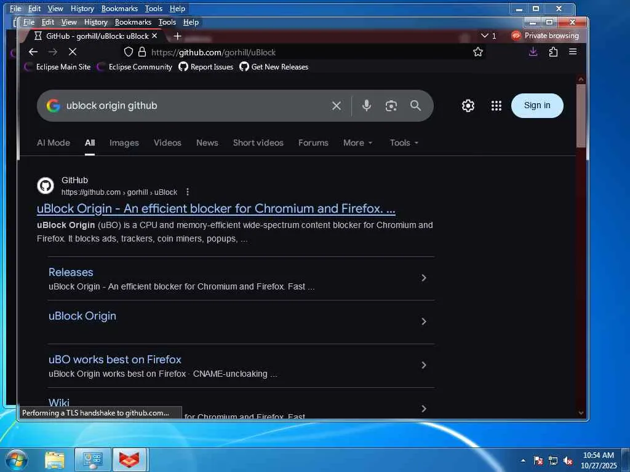This screenshot has width=630, height=472.
Task: Open a new tab with plus
Action: point(177,36)
